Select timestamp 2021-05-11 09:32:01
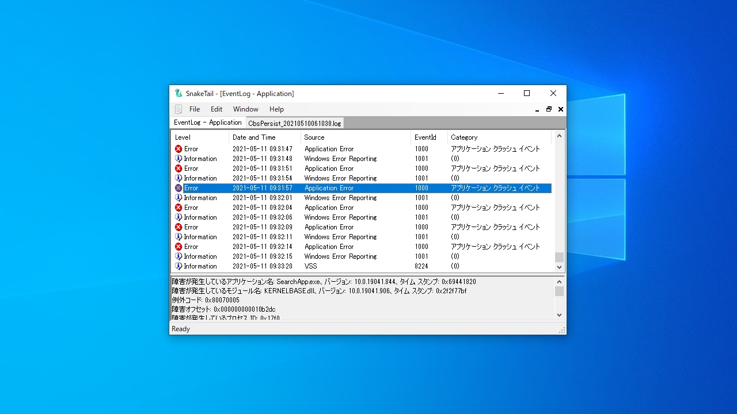Screen dimensions: 737x414 [263, 198]
